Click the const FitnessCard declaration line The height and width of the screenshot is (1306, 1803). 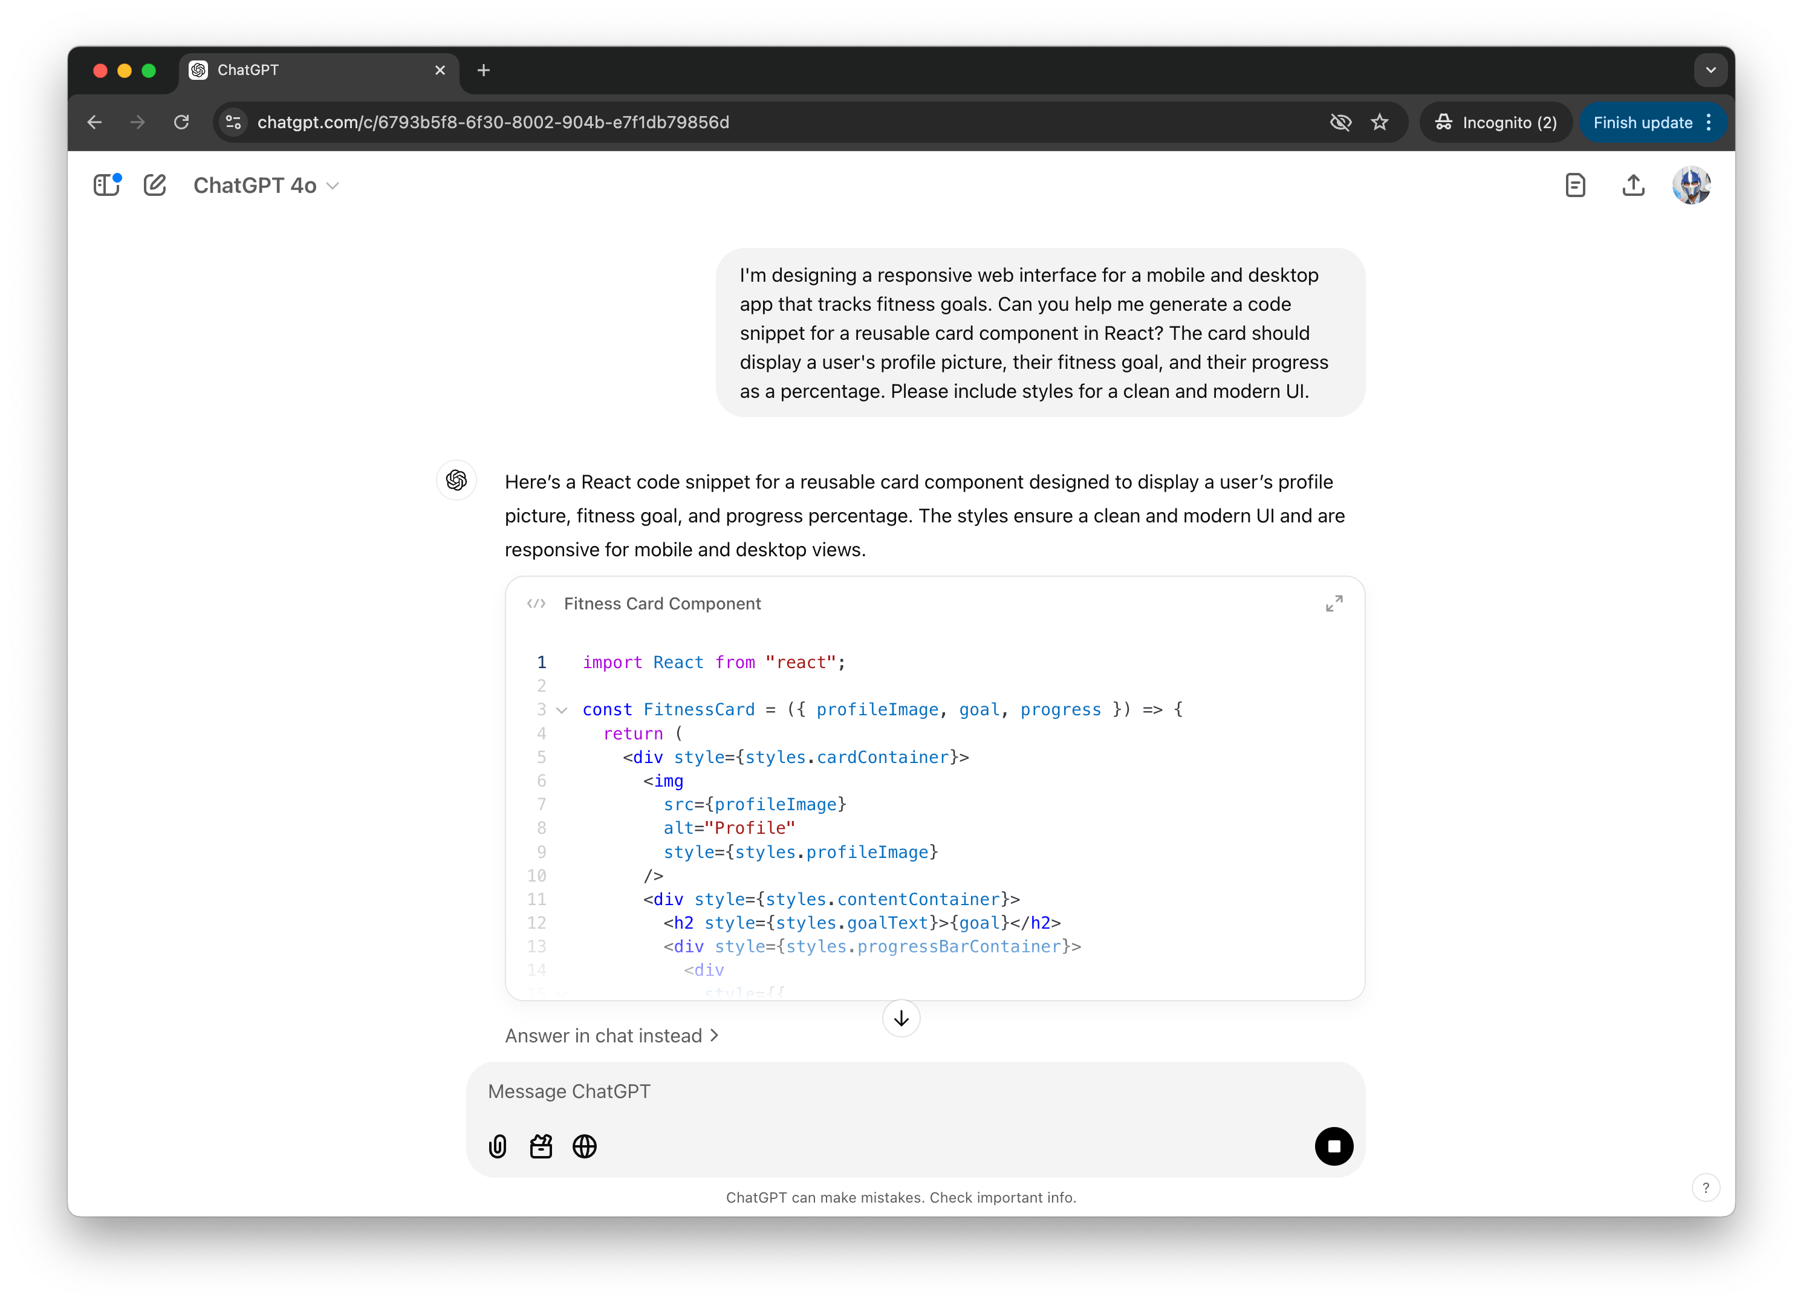pyautogui.click(x=882, y=710)
